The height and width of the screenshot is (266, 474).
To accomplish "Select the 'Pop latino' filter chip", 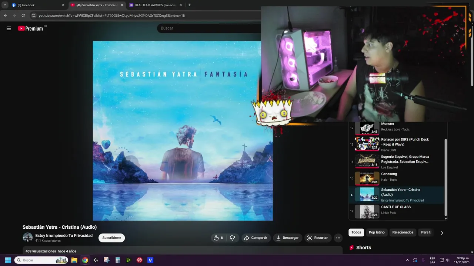I will pos(377,232).
